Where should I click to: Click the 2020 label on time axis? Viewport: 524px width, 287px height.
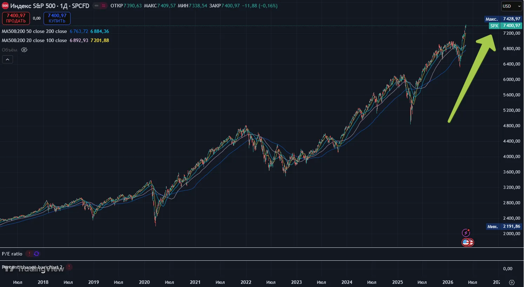pos(144,282)
